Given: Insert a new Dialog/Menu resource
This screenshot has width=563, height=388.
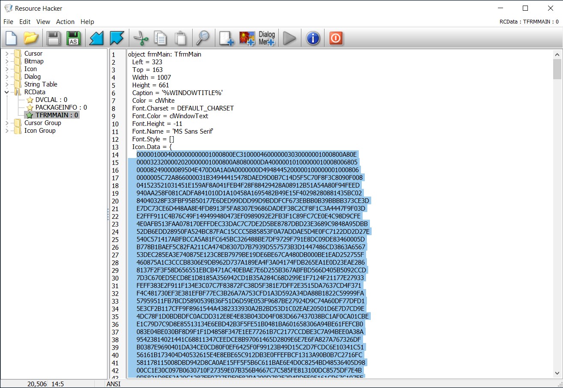Looking at the screenshot, I should click(x=267, y=38).
